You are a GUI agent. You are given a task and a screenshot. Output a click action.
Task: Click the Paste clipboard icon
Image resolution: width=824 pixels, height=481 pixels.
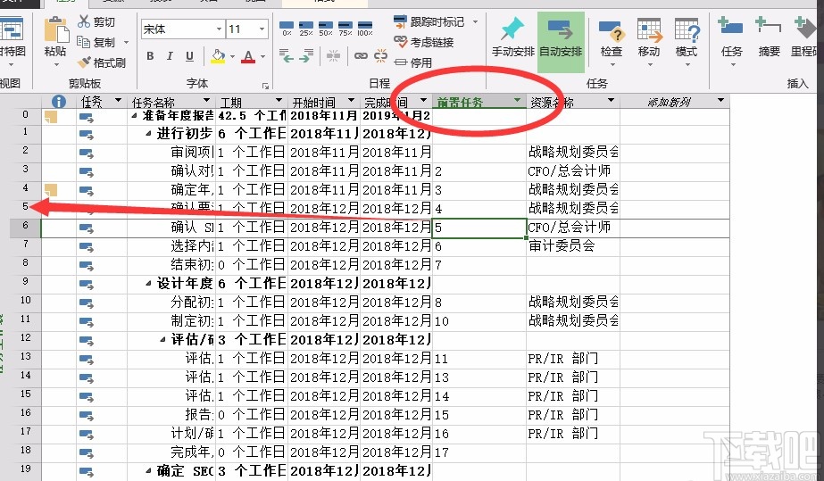(x=56, y=29)
